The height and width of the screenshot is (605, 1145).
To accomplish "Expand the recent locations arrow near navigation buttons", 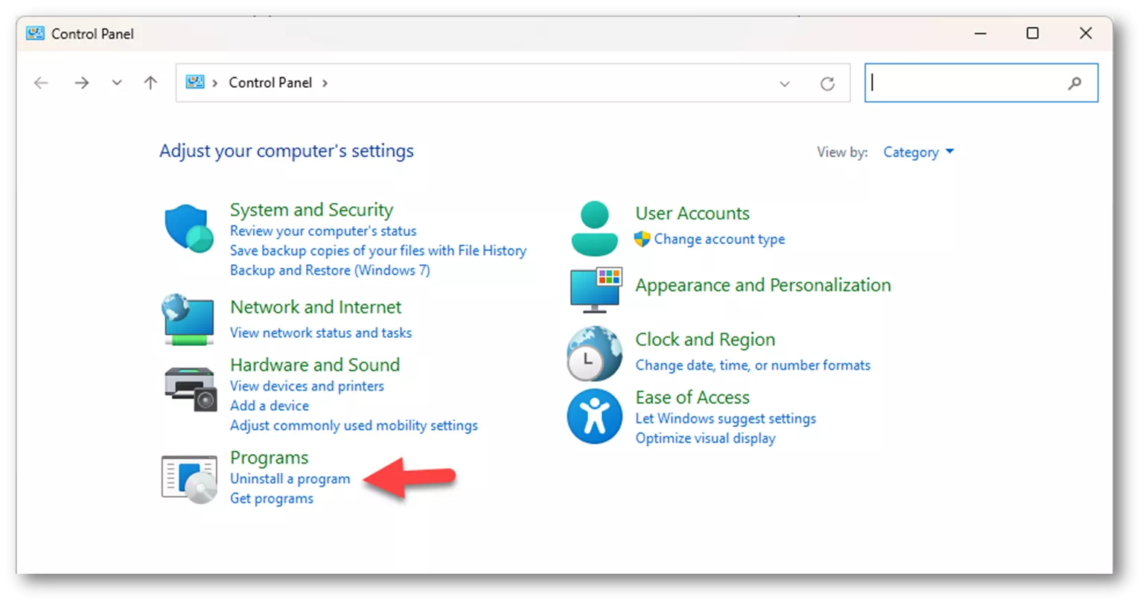I will pos(116,83).
